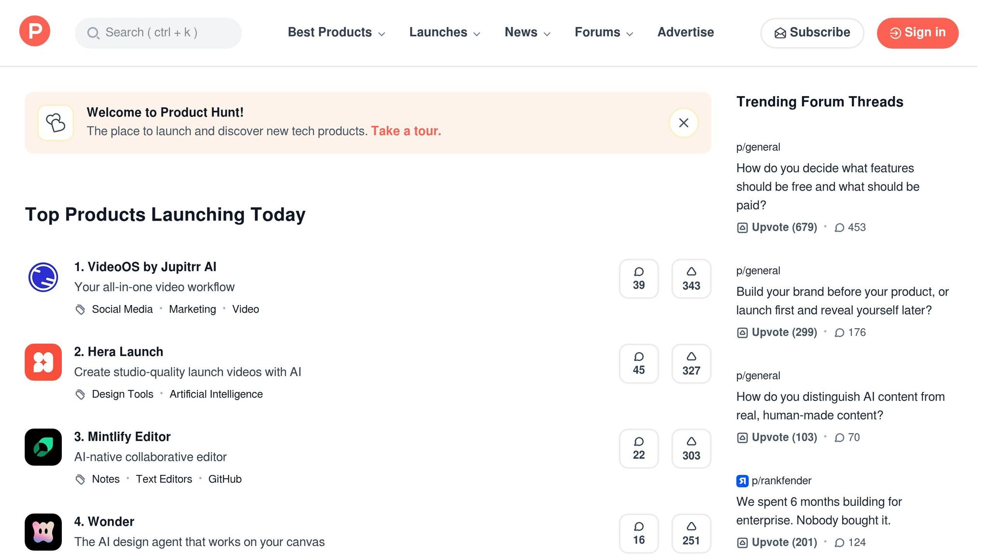View 22 comments on Mintlify Editor
Viewport: 989px width, 556px height.
(x=638, y=449)
